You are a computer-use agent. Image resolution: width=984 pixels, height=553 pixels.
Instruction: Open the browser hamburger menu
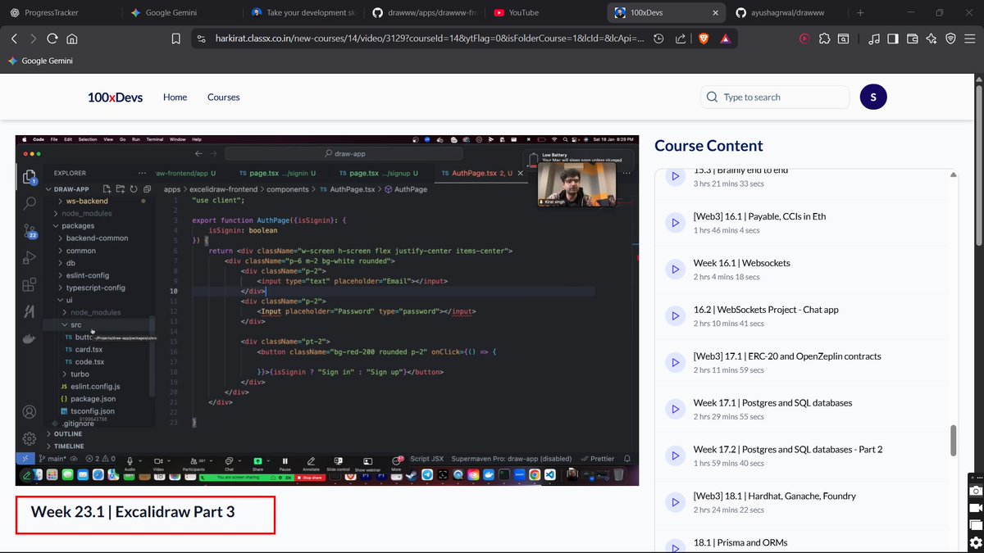(970, 39)
